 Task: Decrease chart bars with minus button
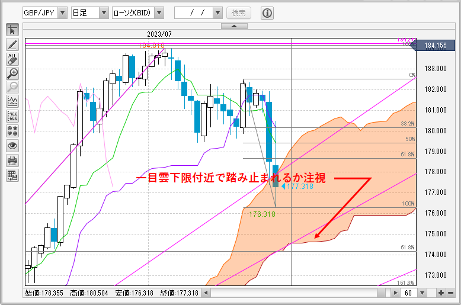(450, 293)
